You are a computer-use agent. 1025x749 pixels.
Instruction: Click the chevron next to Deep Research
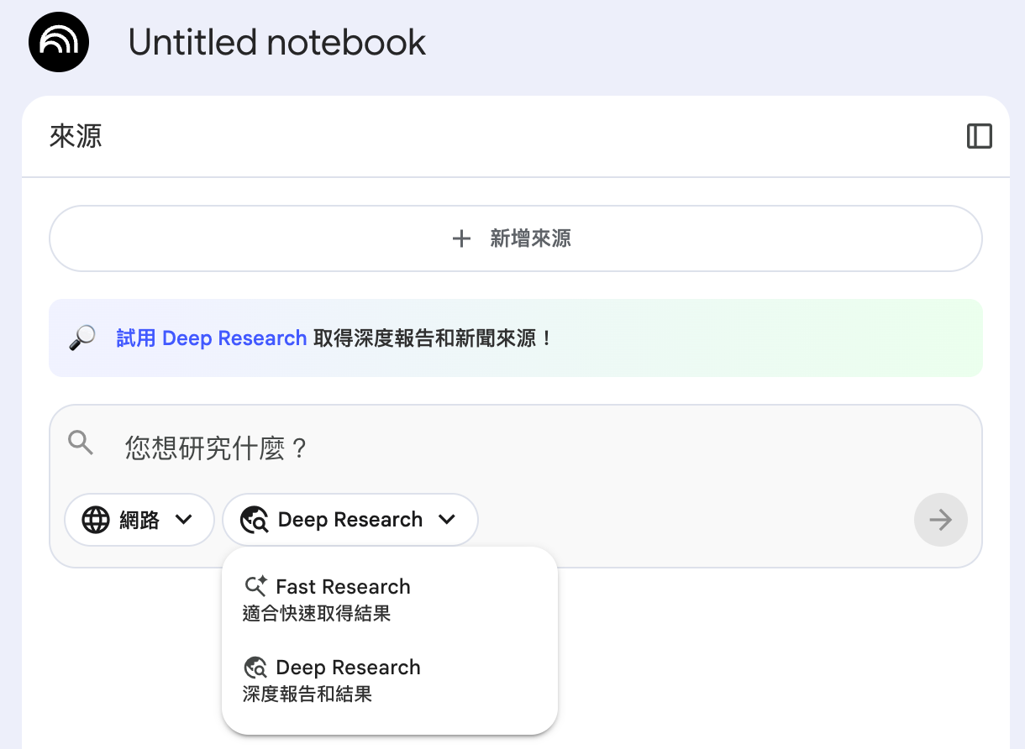click(448, 520)
